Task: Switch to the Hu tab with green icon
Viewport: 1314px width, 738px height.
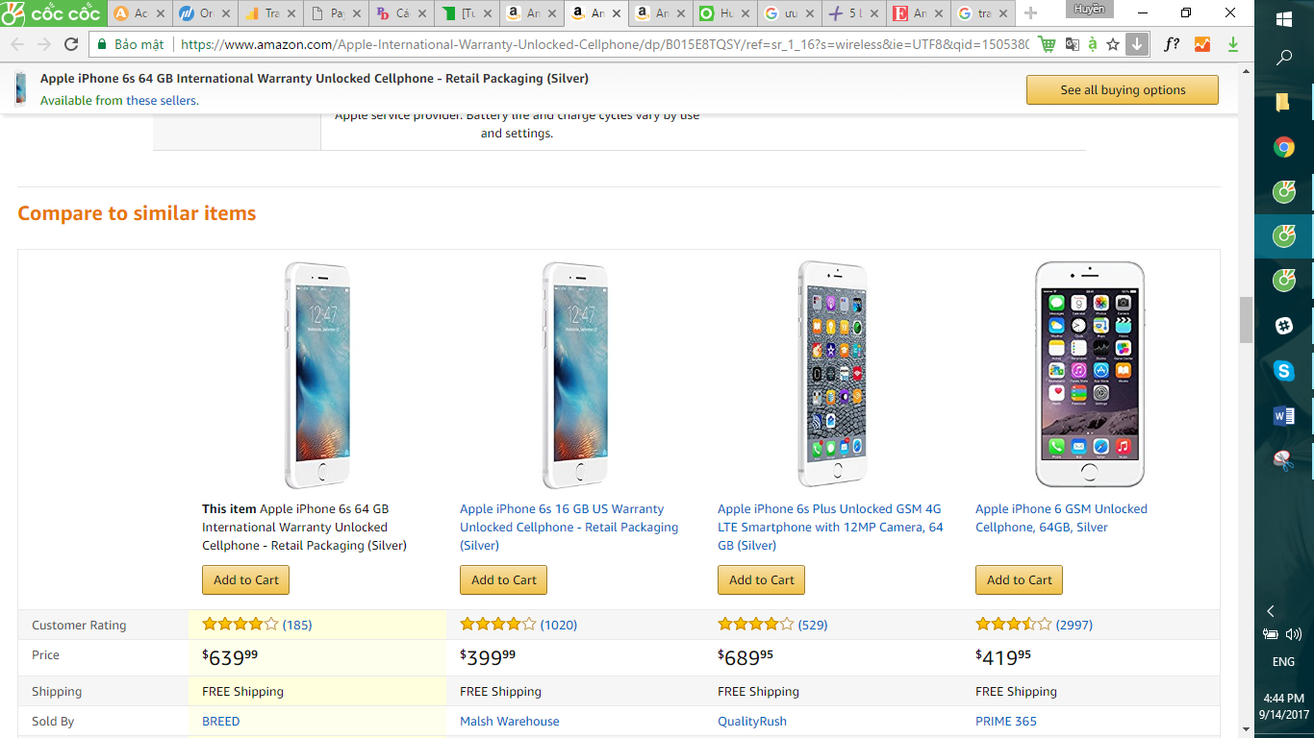Action: [722, 13]
